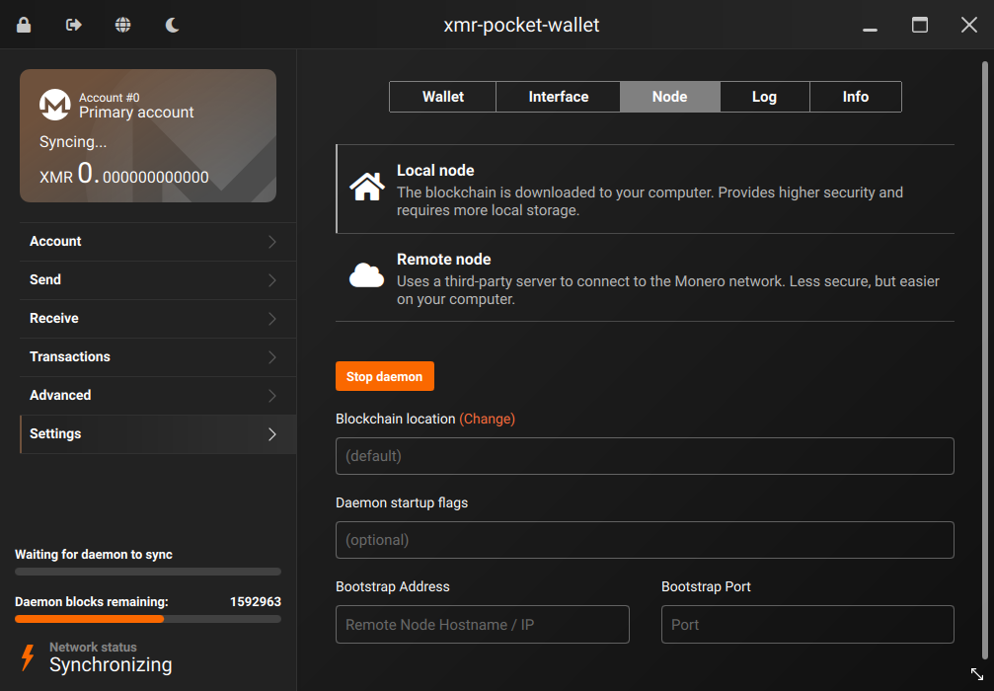Click the cloud icon for Remote node
This screenshot has width=994, height=691.
tap(366, 273)
